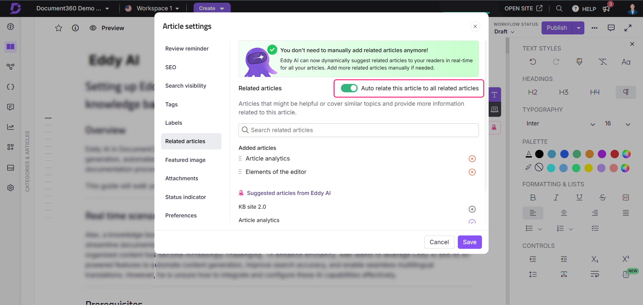Image resolution: width=643 pixels, height=305 pixels.
Task: Close the Article settings dialog
Action: (475, 26)
